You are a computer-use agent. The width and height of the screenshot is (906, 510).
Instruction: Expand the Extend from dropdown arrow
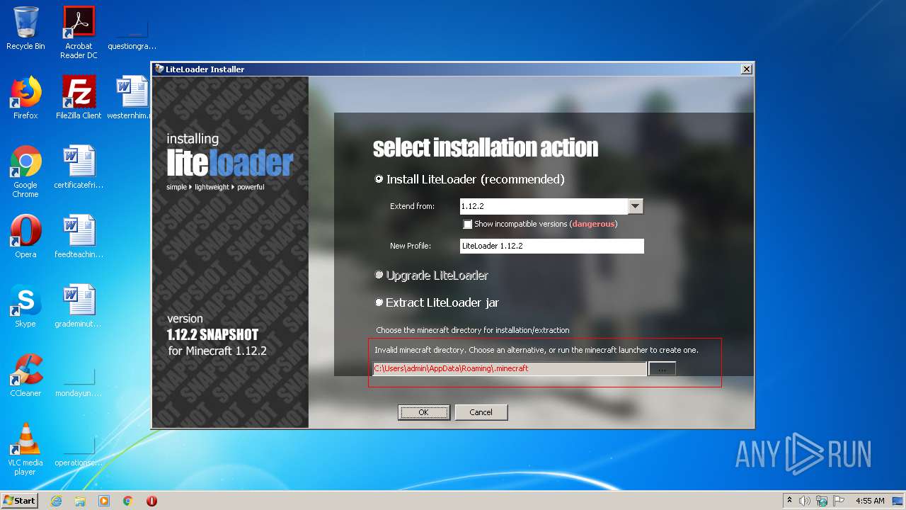point(636,206)
